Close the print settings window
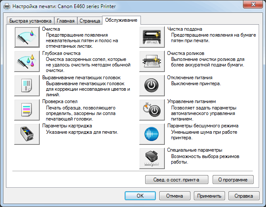266x207 pixels. click(x=253, y=4)
